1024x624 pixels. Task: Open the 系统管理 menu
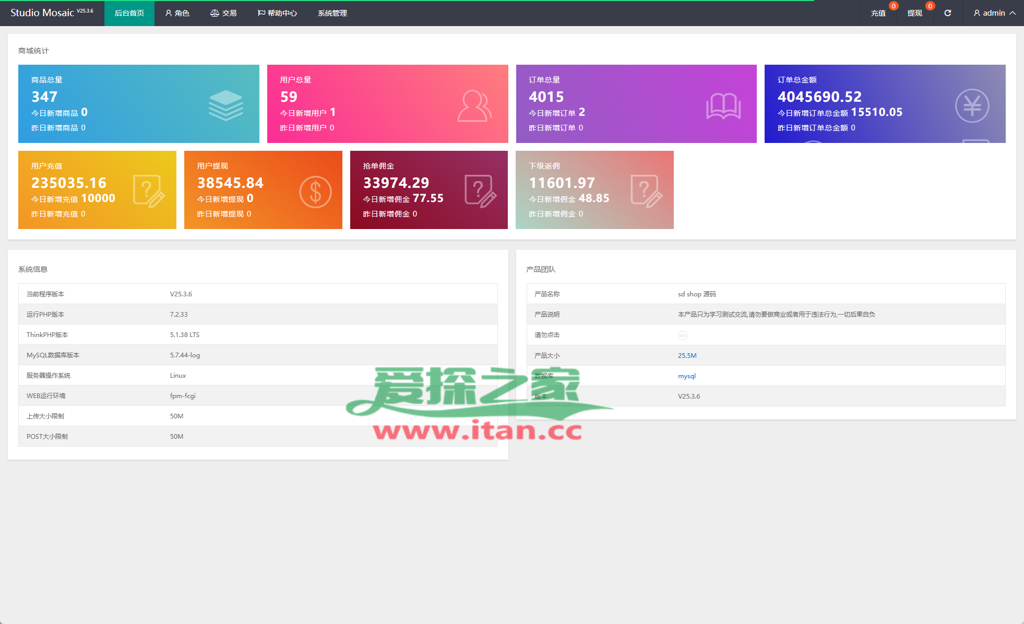click(332, 13)
